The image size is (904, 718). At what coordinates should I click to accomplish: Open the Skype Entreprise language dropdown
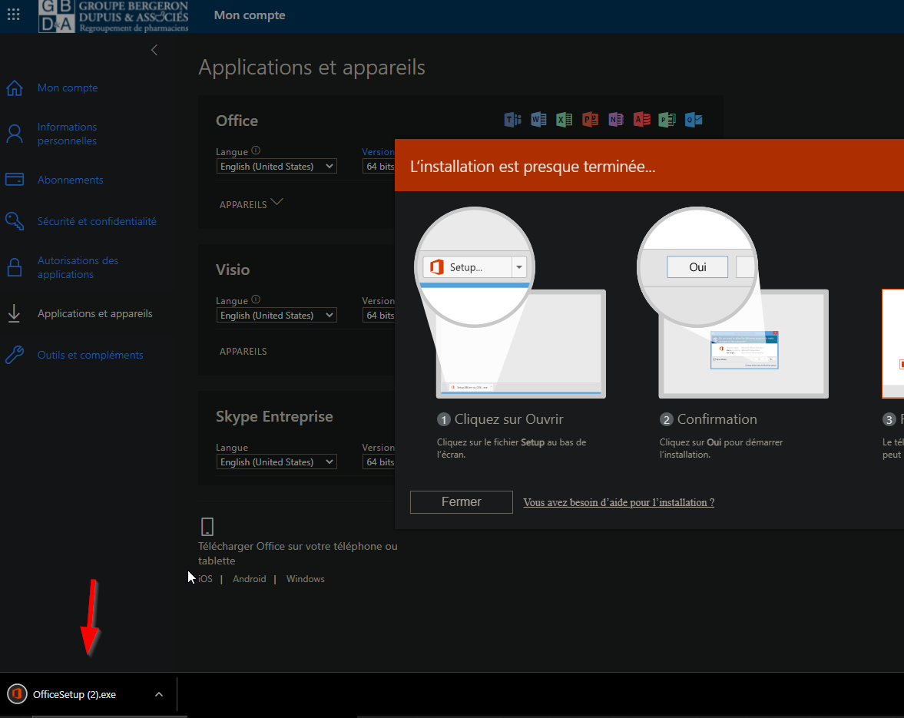coord(276,462)
